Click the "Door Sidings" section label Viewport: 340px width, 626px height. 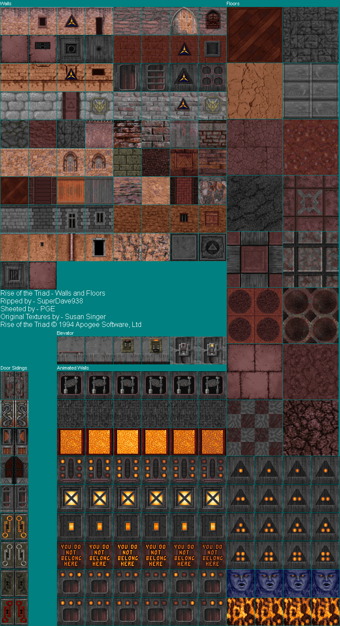click(14, 368)
